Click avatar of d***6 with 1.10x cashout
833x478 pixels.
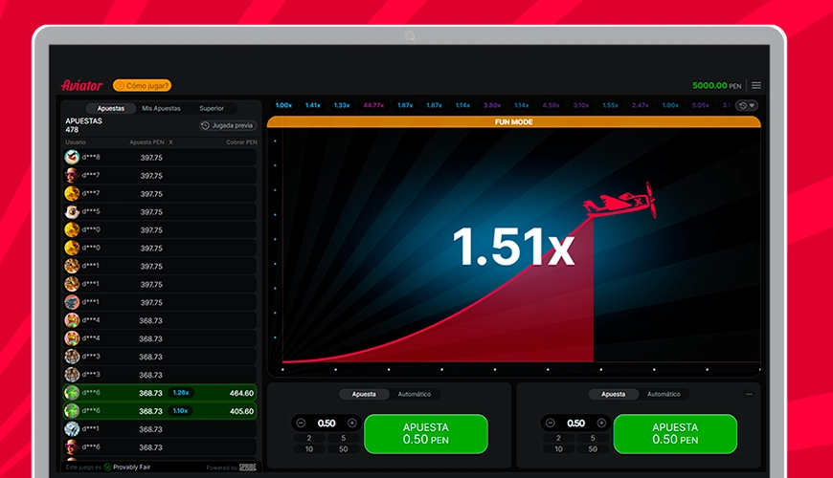(x=72, y=411)
